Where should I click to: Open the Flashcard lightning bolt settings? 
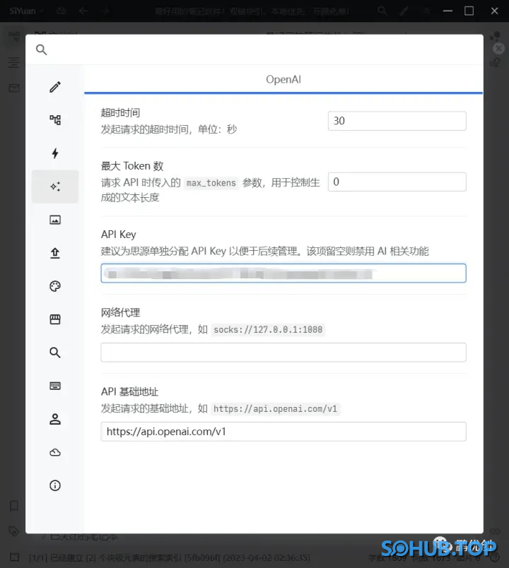click(x=55, y=153)
